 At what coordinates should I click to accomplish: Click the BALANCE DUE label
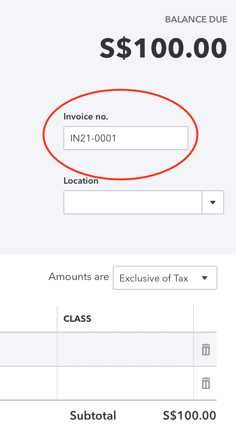click(196, 19)
